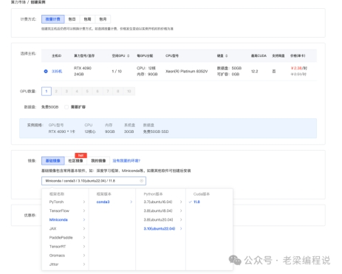This screenshot has height=274, width=342.
Task: Expand the TensorFlow framework chevron
Action: (84, 210)
